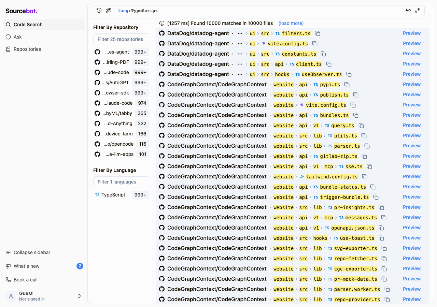The height and width of the screenshot is (307, 437).
Task: Open the cgc-exporter.ts file name
Action: tap(356, 269)
